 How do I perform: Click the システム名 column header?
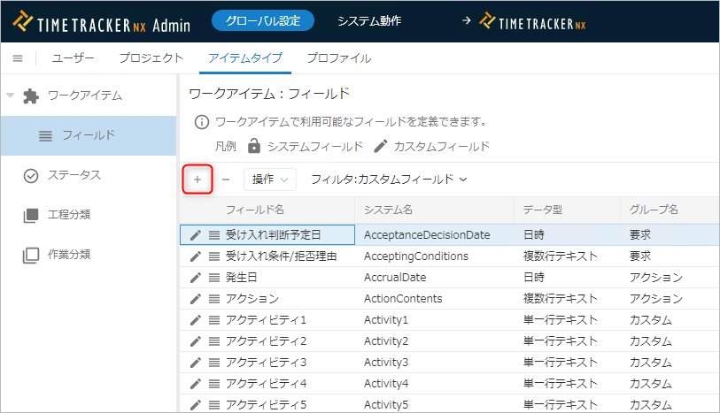pyautogui.click(x=388, y=210)
